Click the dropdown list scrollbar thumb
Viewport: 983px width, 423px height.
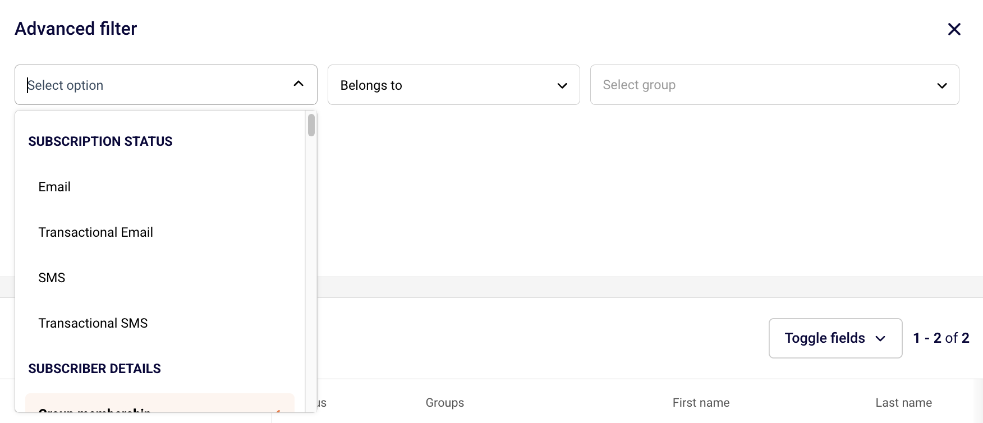click(x=311, y=125)
